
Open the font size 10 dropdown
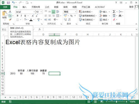(41, 12)
